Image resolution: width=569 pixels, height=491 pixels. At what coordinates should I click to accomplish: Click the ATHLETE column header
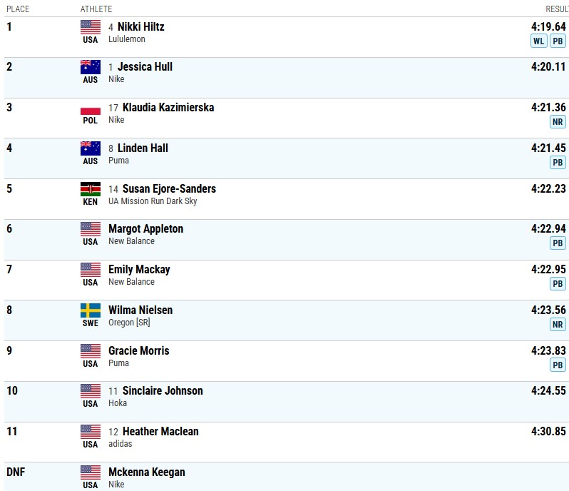[x=96, y=9]
